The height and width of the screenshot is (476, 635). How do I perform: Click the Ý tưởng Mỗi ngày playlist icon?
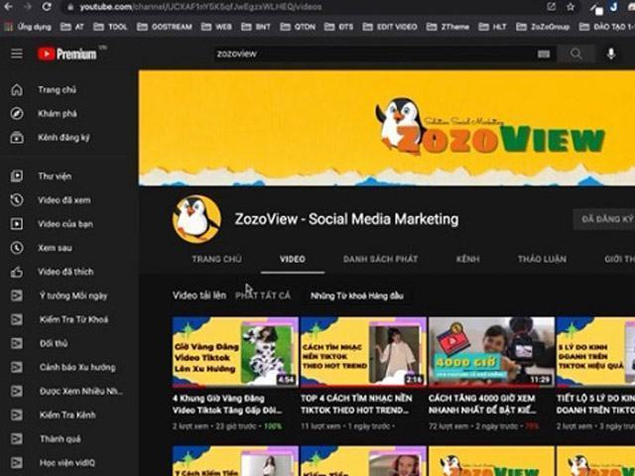click(x=17, y=296)
